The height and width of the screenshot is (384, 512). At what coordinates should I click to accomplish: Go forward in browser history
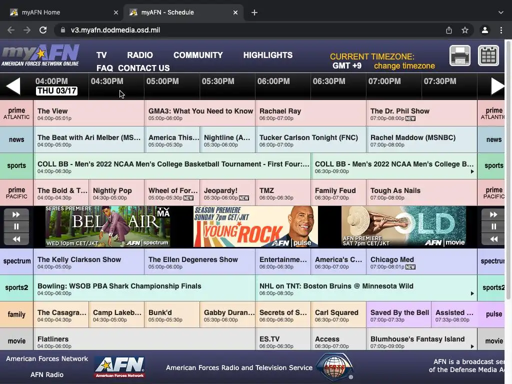[x=27, y=30]
